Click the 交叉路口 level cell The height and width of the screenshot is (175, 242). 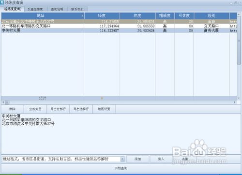212,26
